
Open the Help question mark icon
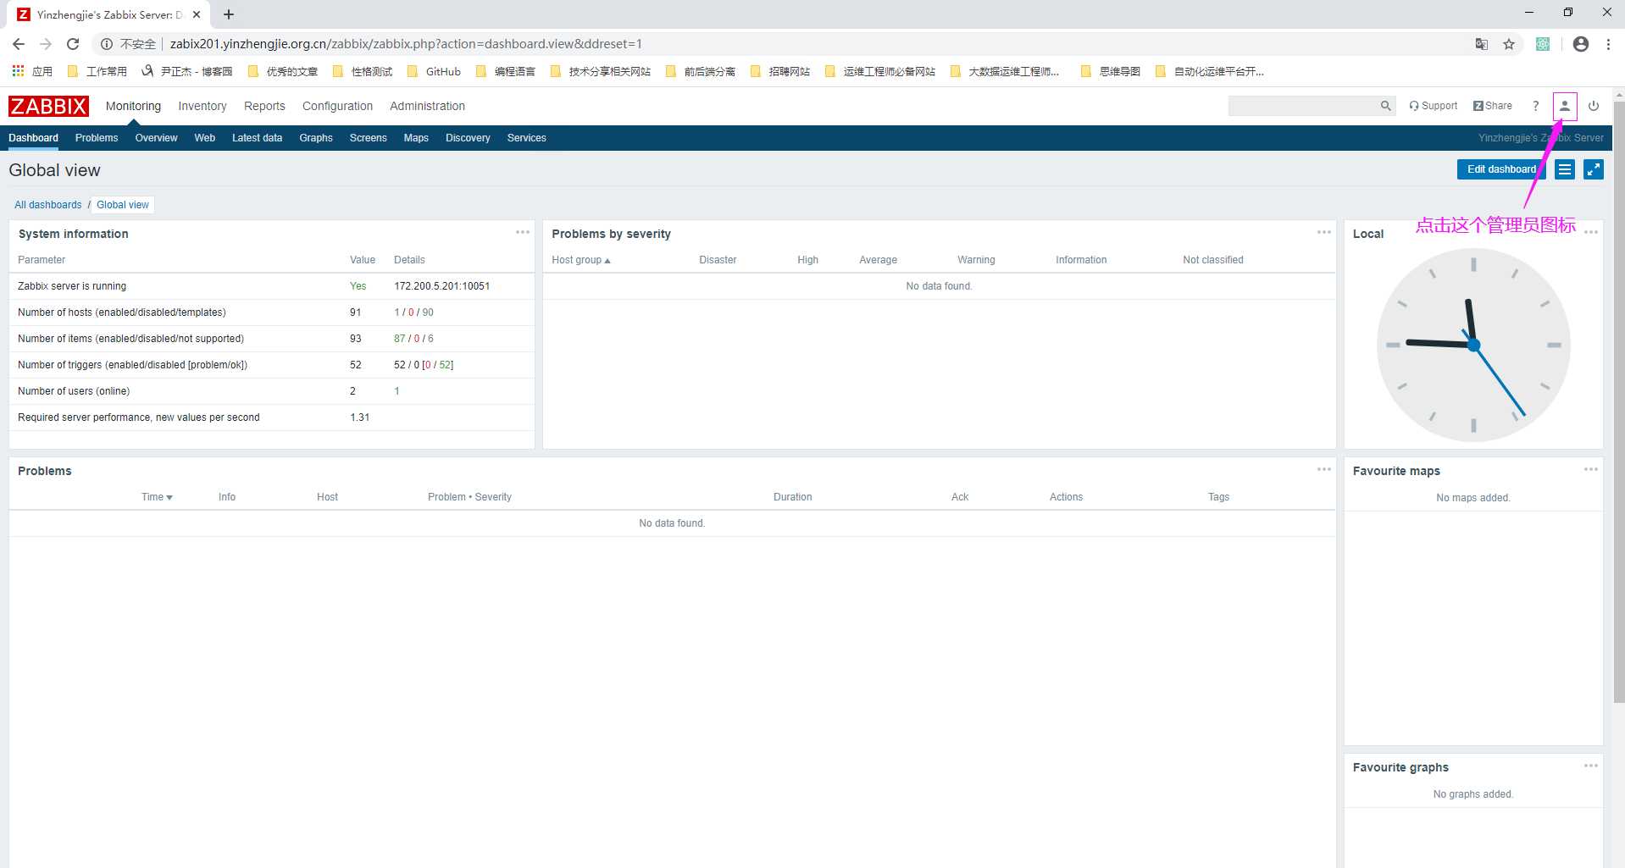[x=1535, y=106]
